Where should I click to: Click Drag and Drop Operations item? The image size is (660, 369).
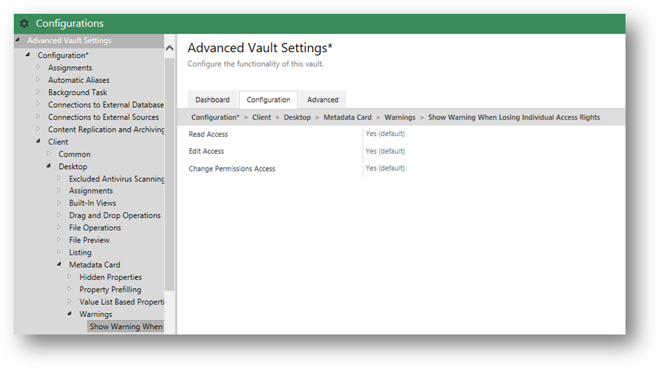[115, 215]
